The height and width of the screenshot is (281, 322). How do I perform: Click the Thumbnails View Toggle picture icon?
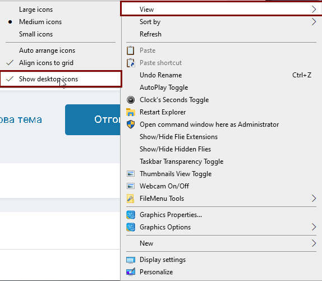point(131,174)
